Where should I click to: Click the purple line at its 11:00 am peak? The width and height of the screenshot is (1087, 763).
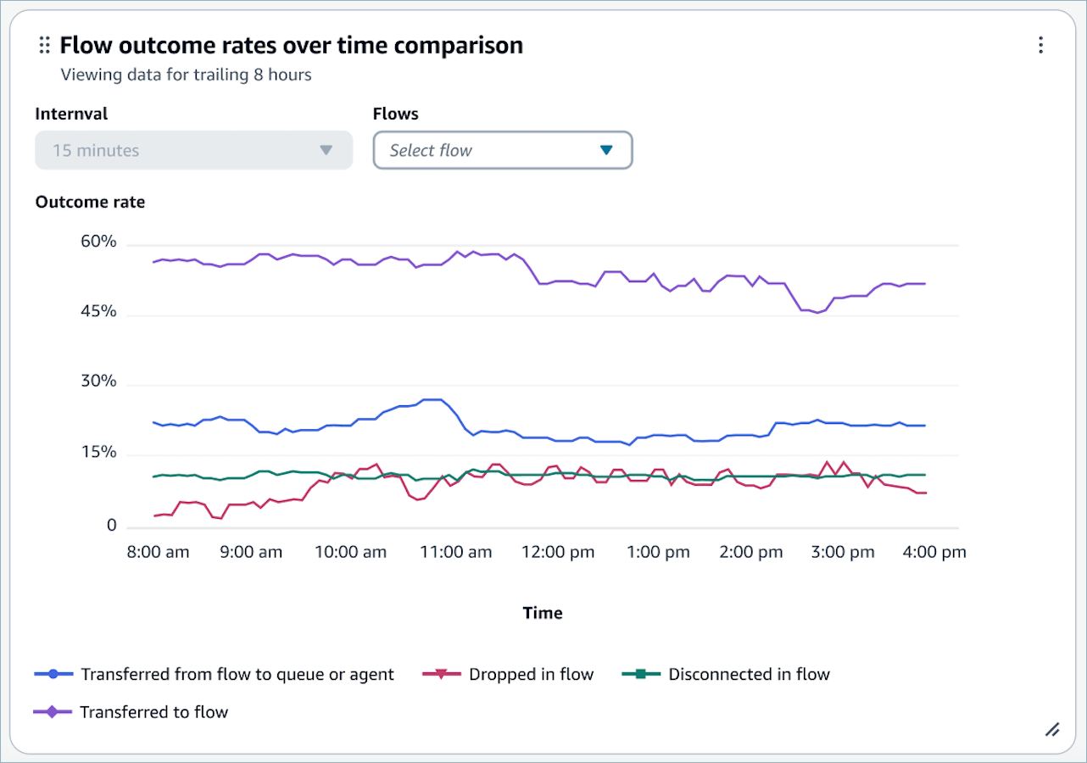[x=458, y=252]
